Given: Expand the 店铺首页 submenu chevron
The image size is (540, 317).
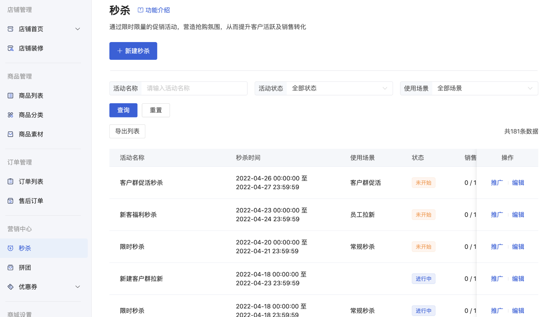Looking at the screenshot, I should 78,29.
